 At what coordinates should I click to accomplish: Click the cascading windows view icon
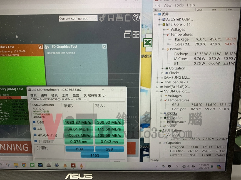click(128, 34)
